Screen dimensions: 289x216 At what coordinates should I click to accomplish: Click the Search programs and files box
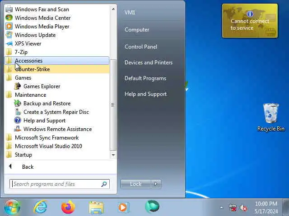click(x=60, y=184)
